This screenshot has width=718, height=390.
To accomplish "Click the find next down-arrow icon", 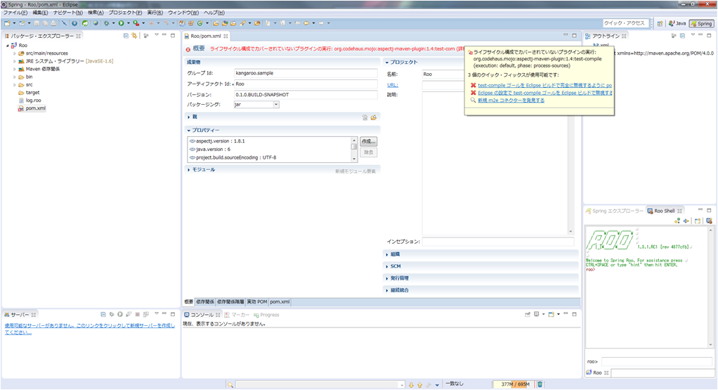I will 411,385.
